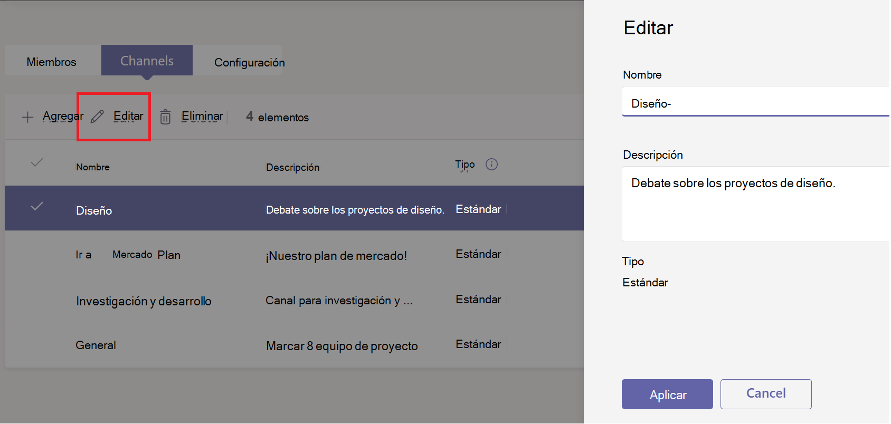This screenshot has height=424, width=891.
Task: Apply changes with the Aplicar button
Action: tap(667, 394)
